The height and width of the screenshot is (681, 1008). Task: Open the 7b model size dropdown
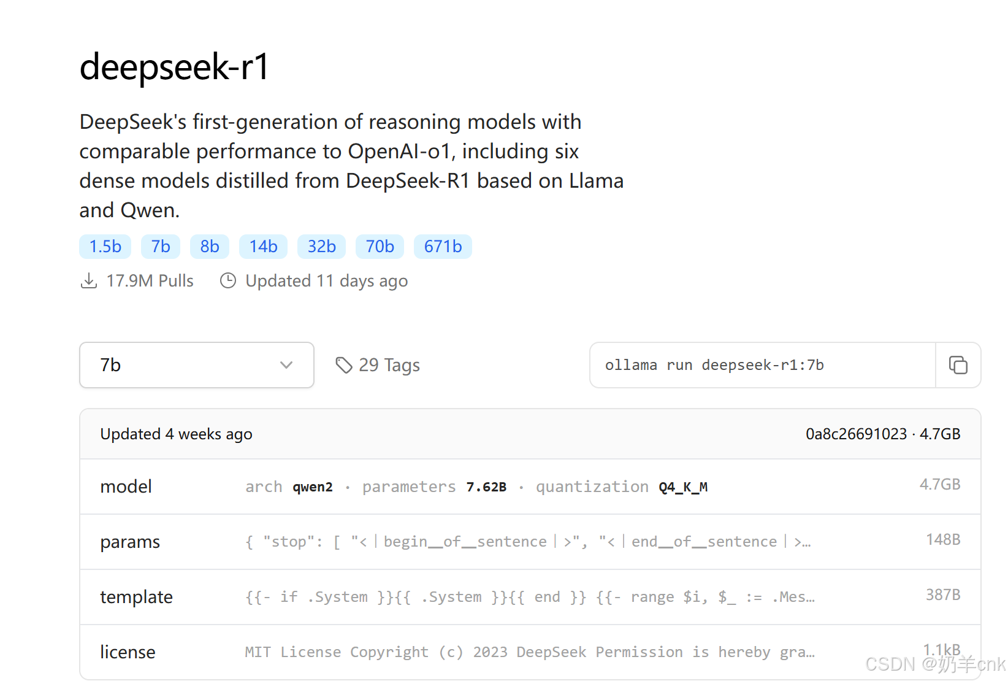197,365
